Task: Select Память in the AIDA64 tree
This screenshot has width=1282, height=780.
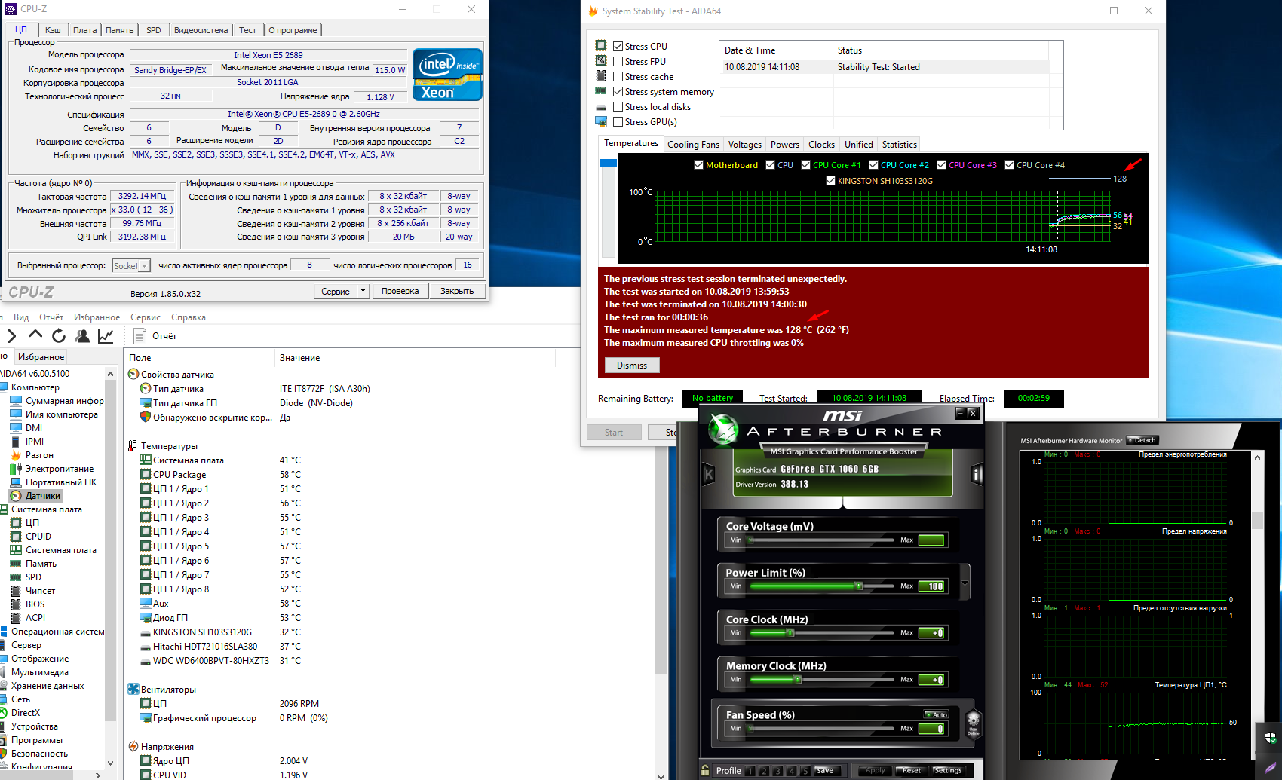Action: [x=41, y=564]
